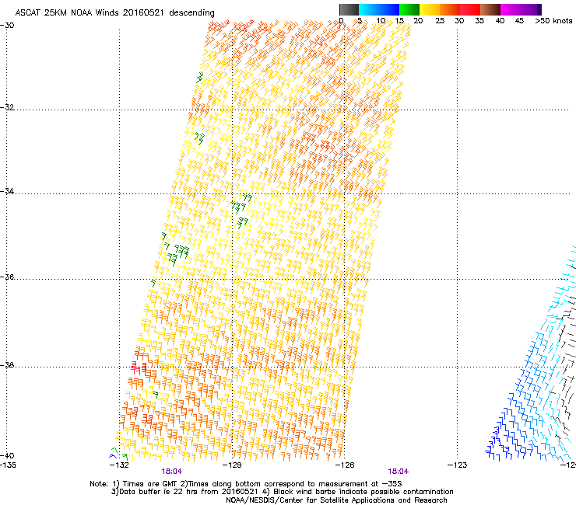Select the green 15-20 knots legend swatch
The height and width of the screenshot is (505, 576).
(x=409, y=9)
